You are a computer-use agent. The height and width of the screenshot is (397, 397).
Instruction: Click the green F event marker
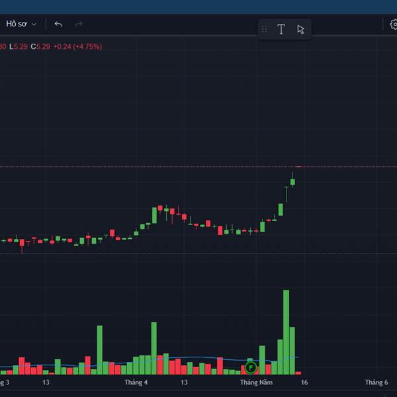251,367
